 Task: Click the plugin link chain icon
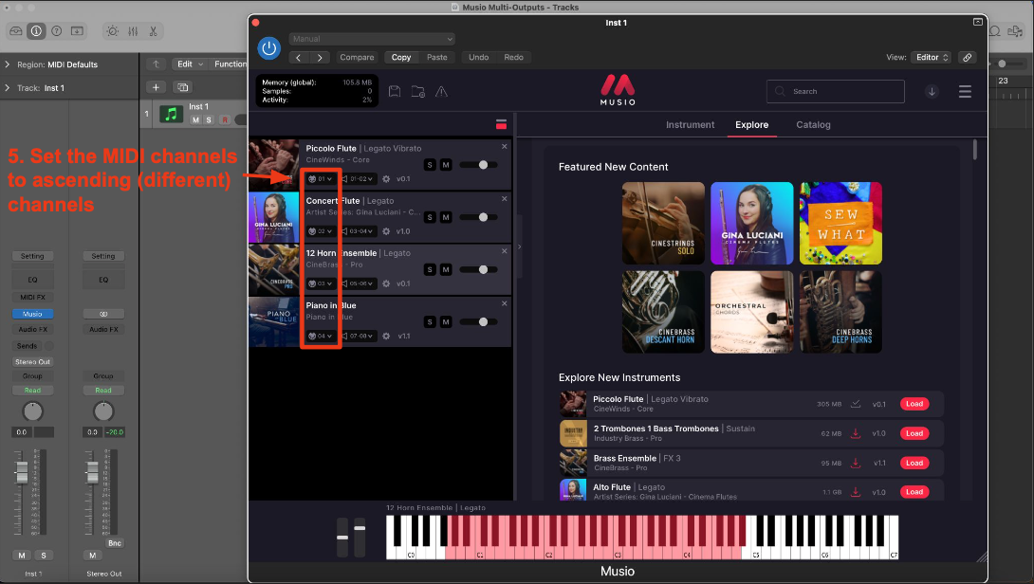click(x=968, y=57)
